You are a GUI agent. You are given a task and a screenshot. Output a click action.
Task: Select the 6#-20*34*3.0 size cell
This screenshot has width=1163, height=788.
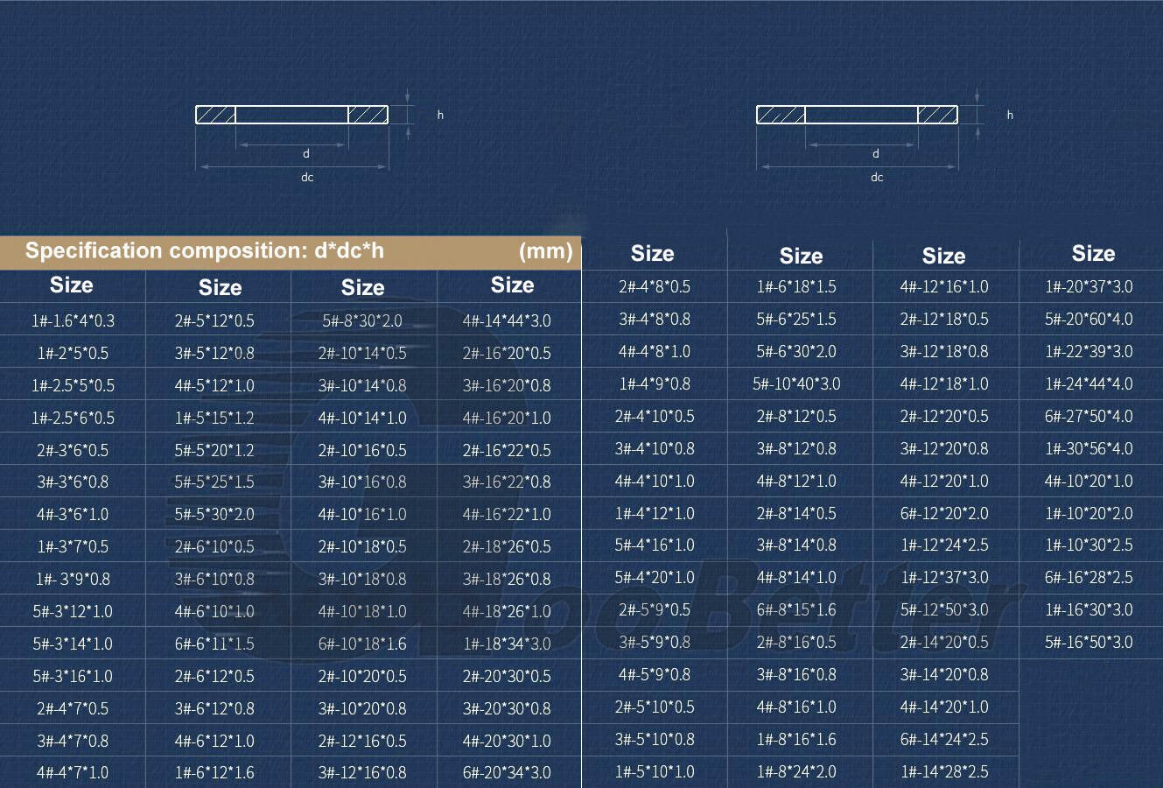pyautogui.click(x=507, y=772)
